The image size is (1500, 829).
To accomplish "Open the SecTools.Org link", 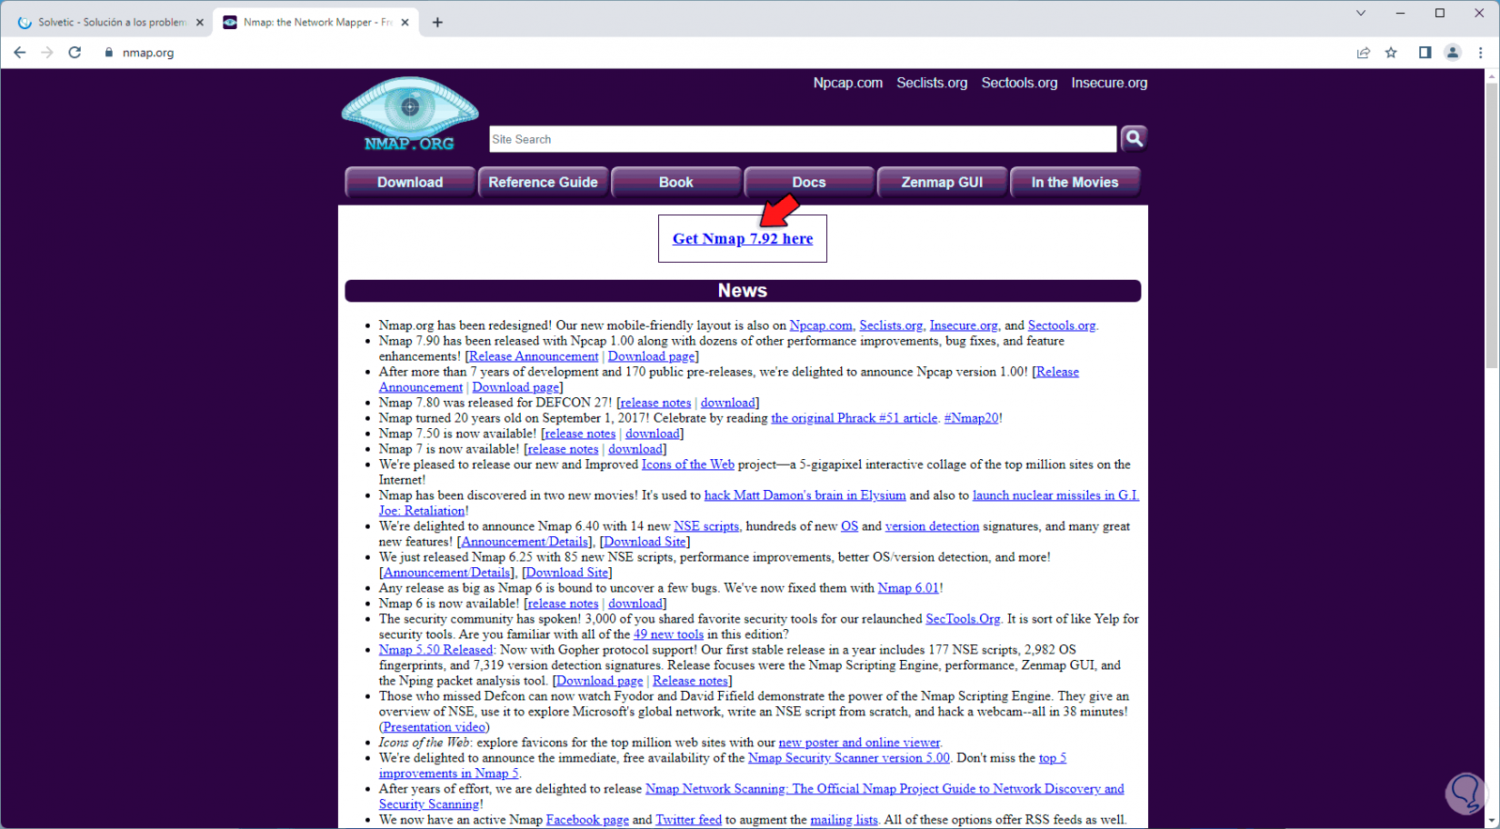I will [x=963, y=619].
